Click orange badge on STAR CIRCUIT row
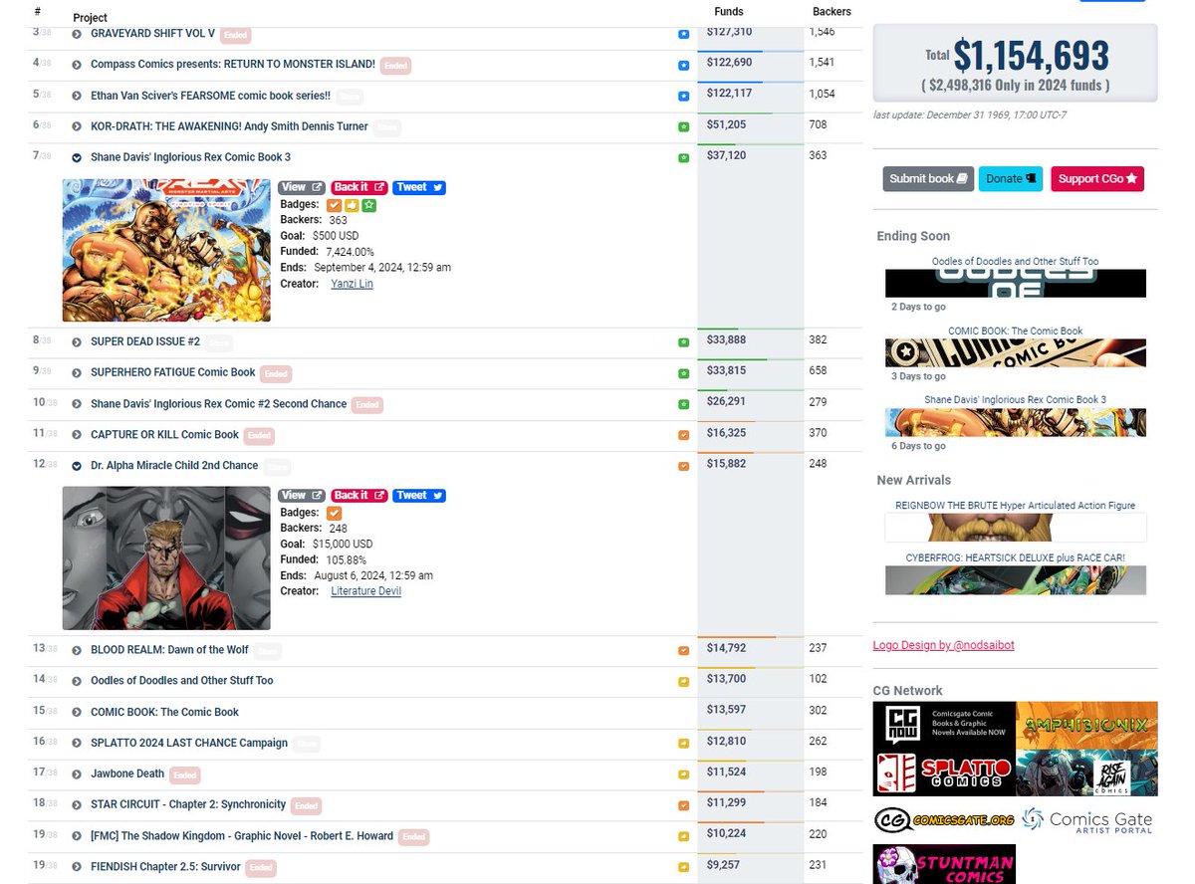 tap(683, 805)
